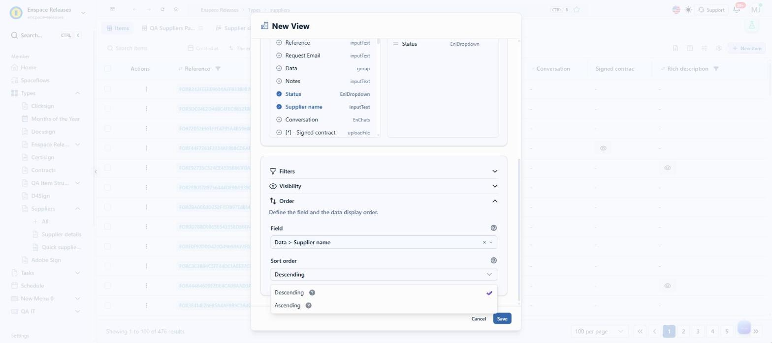Collapse the Types sidebar section

[x=77, y=93]
